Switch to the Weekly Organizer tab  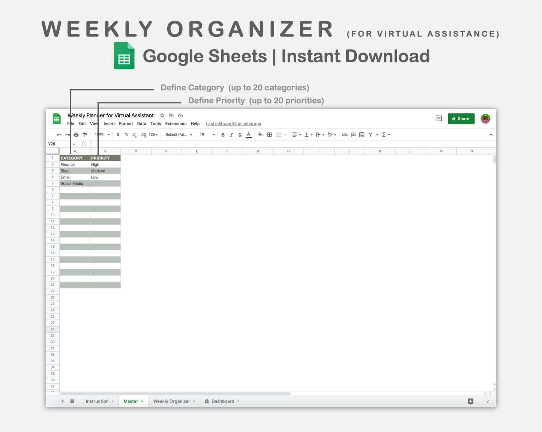tap(171, 401)
